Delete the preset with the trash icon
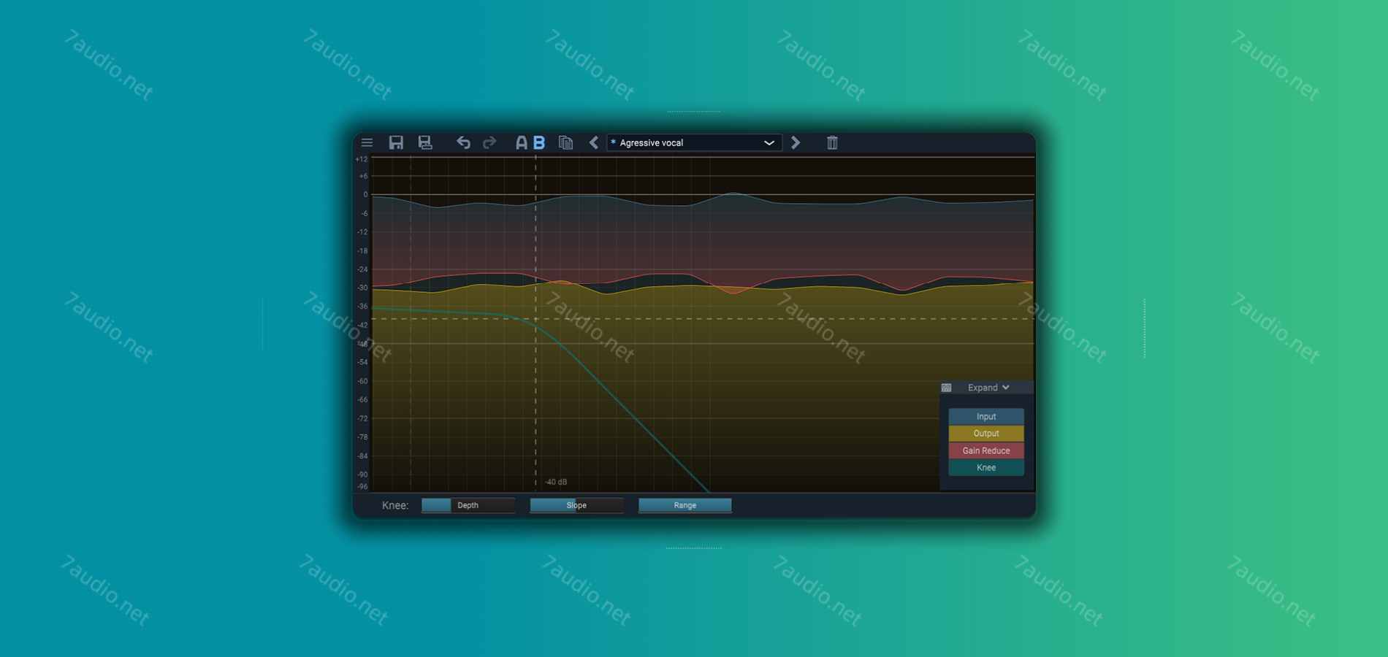This screenshot has height=657, width=1388. 832,142
